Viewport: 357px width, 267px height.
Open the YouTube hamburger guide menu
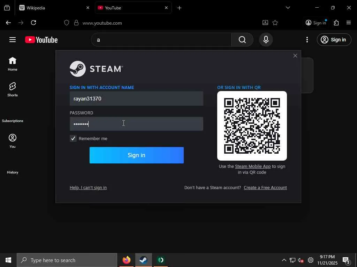13,40
